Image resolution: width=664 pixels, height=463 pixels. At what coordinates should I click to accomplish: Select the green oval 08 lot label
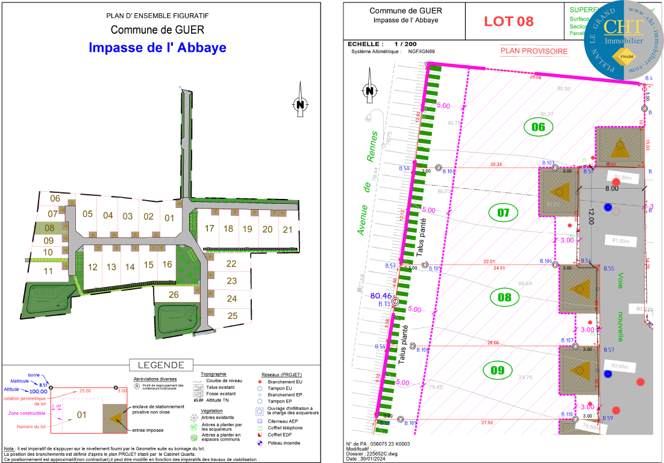pyautogui.click(x=504, y=297)
